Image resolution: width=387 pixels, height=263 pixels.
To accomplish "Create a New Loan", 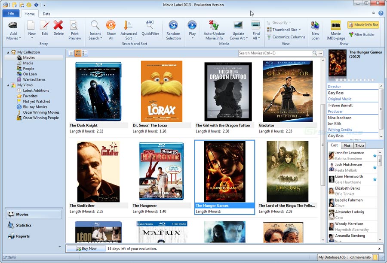I will pyautogui.click(x=315, y=30).
